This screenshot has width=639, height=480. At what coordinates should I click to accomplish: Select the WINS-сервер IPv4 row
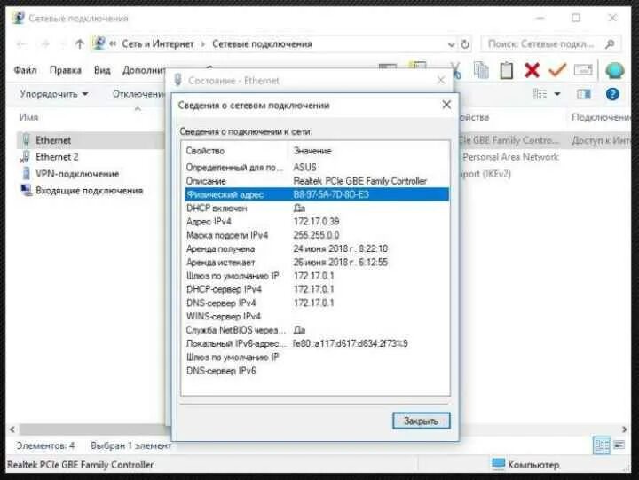click(x=317, y=316)
